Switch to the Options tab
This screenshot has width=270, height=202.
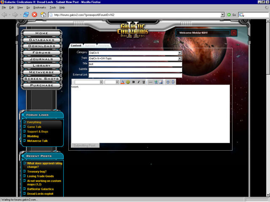(x=90, y=45)
